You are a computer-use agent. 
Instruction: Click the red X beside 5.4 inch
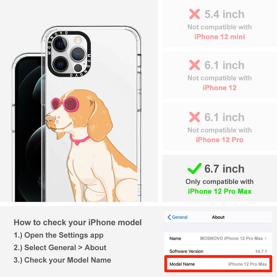[194, 14]
